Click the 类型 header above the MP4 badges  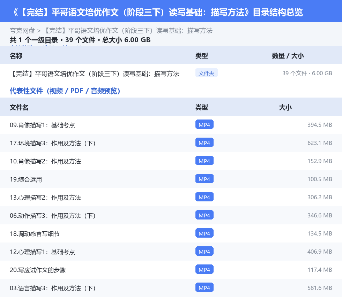coord(202,107)
